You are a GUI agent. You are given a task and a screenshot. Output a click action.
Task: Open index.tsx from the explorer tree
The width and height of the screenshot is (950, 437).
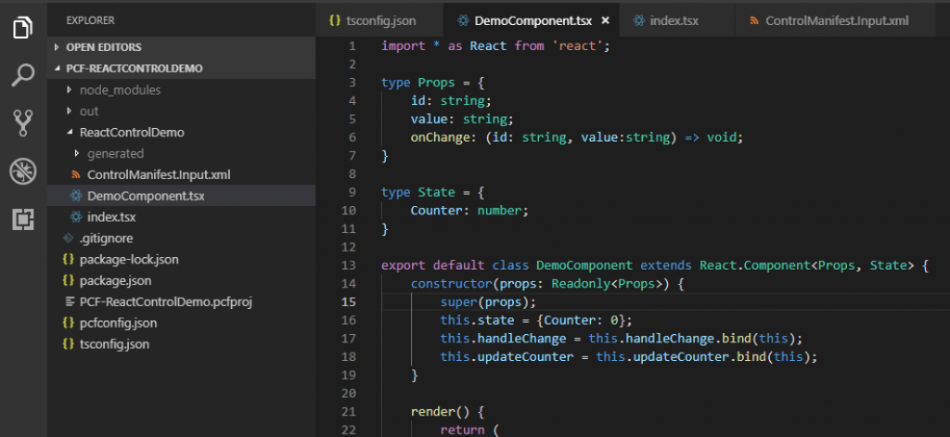[x=111, y=217]
